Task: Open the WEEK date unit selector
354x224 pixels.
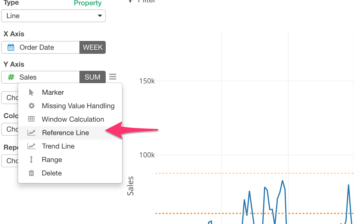Action: click(x=93, y=47)
